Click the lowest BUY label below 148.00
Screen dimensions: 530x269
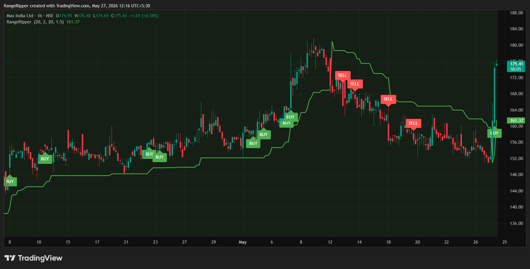10,181
